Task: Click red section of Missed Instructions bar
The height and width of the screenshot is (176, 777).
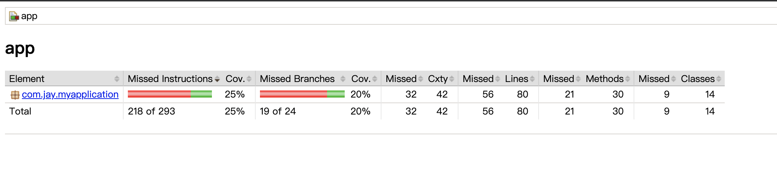Action: tap(159, 94)
